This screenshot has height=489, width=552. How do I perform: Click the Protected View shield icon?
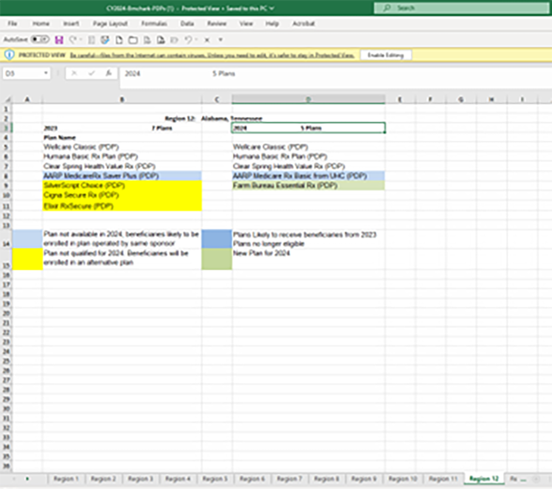(x=10, y=55)
